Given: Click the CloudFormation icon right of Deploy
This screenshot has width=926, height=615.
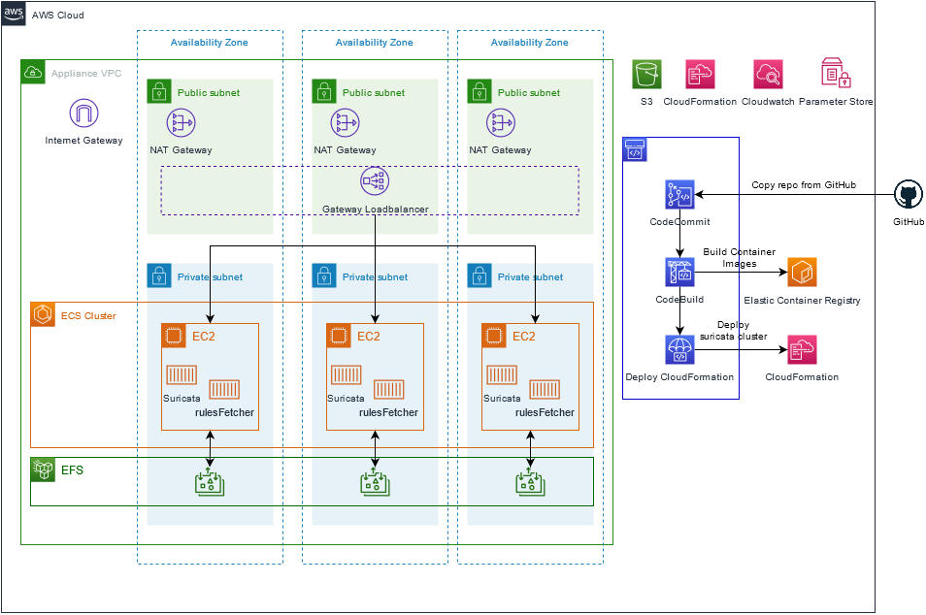Looking at the screenshot, I should click(802, 349).
